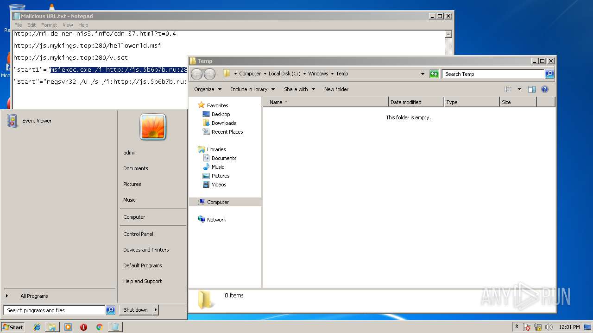Screen dimensions: 593x333
Task: Click the Explorer search magnifier icon
Action: [x=549, y=74]
